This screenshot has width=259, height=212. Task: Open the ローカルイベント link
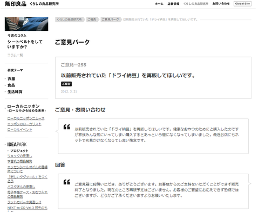pos(20,130)
